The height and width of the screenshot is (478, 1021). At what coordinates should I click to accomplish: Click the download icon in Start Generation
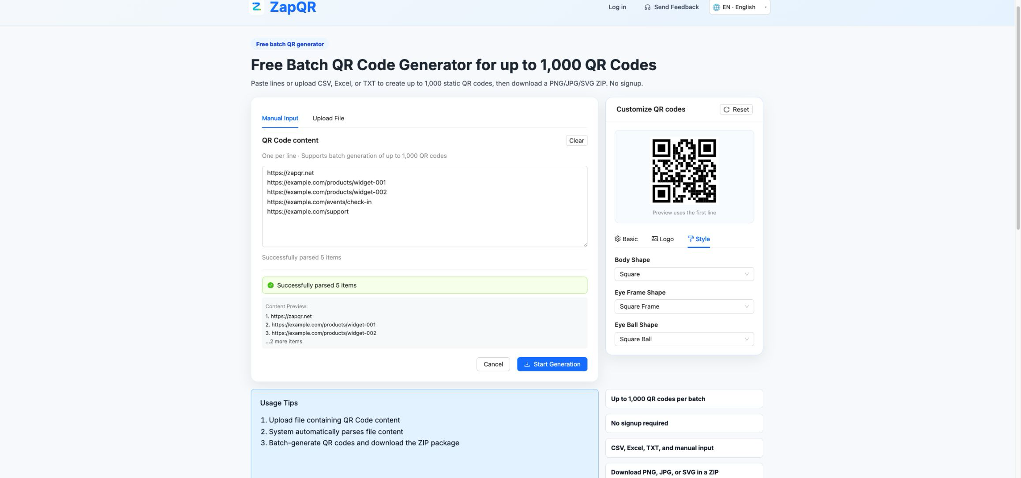click(527, 364)
